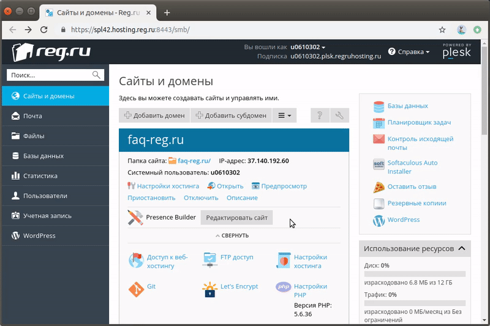Click the Резервные копии link
Viewport: 490px width, 326px height.
coord(417,203)
